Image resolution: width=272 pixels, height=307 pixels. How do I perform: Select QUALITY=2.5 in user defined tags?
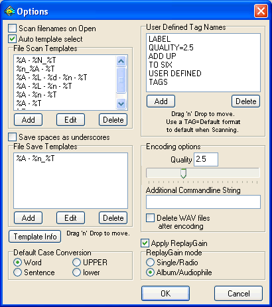[x=171, y=48]
